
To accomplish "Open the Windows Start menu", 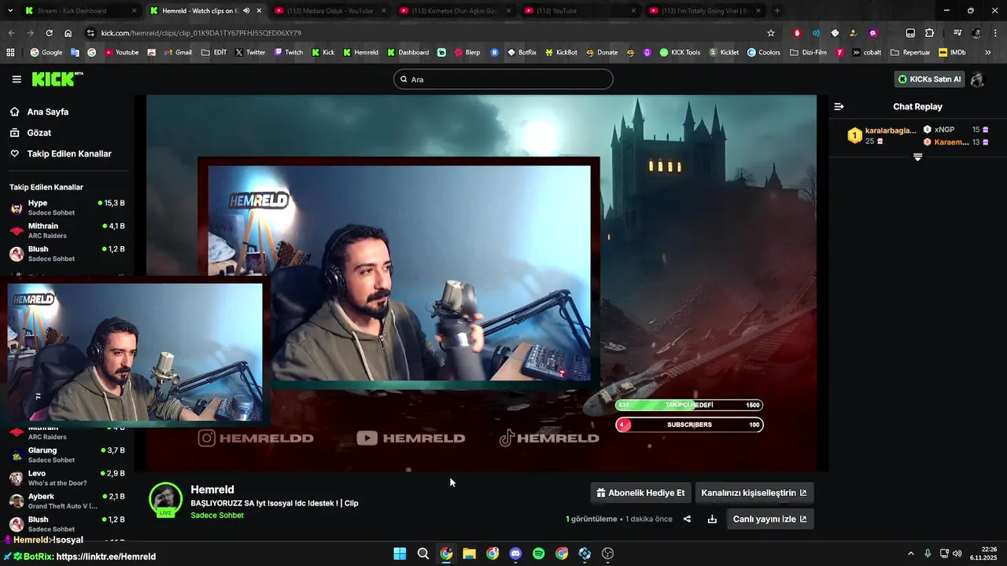I will pos(400,553).
